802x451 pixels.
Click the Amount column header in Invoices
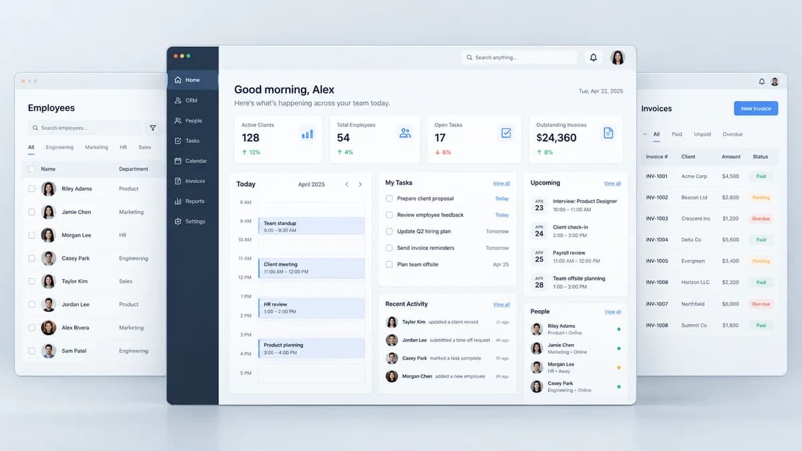tap(731, 157)
